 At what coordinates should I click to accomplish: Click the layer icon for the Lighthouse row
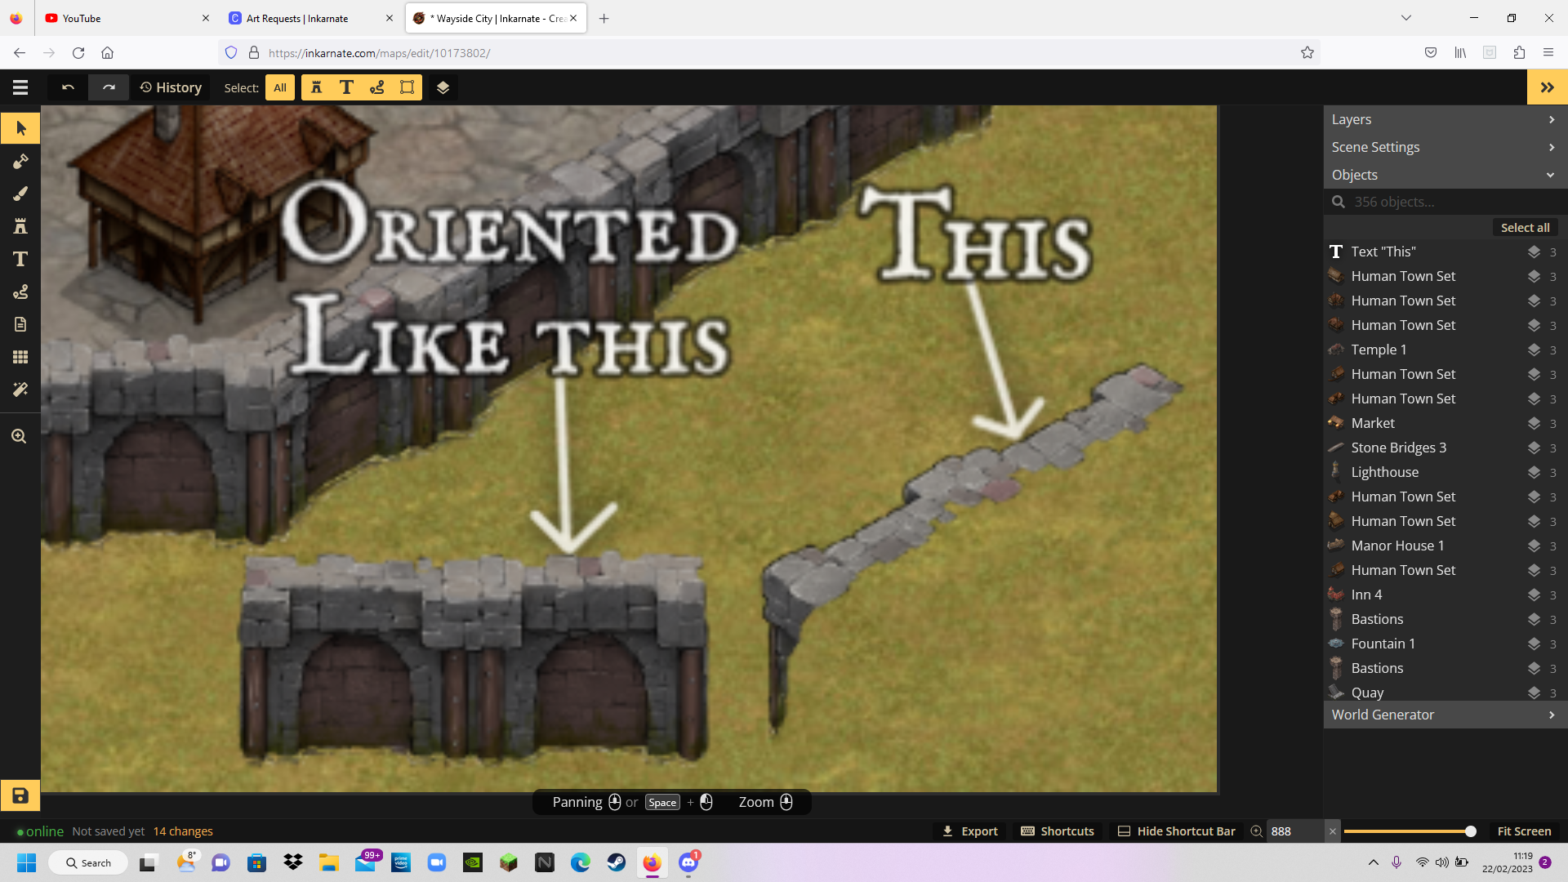(x=1535, y=472)
